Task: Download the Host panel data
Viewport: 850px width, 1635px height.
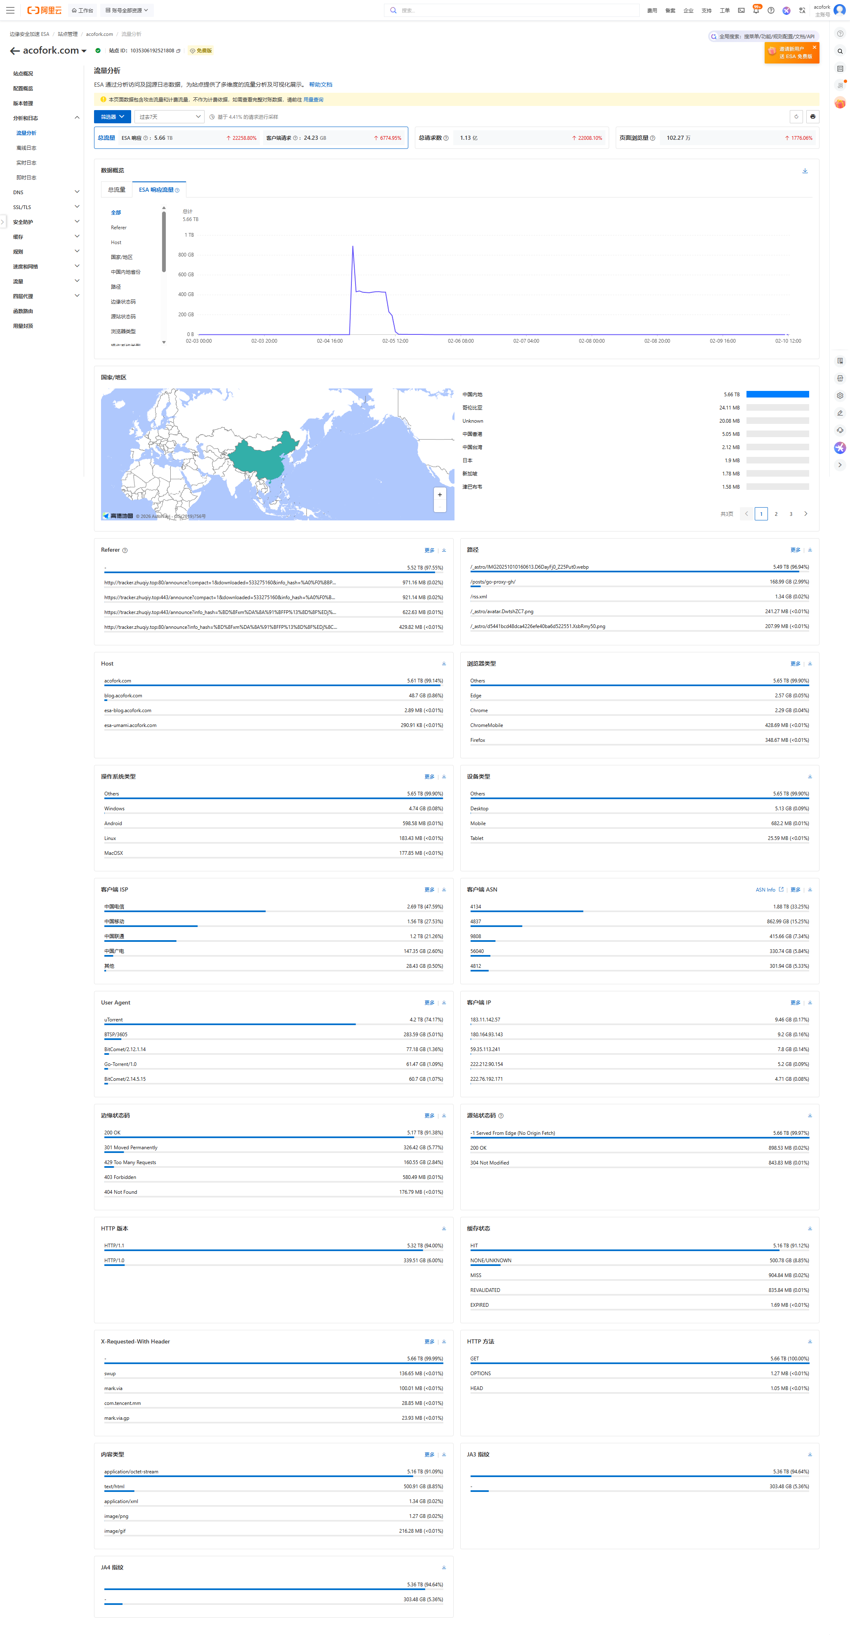Action: click(444, 664)
